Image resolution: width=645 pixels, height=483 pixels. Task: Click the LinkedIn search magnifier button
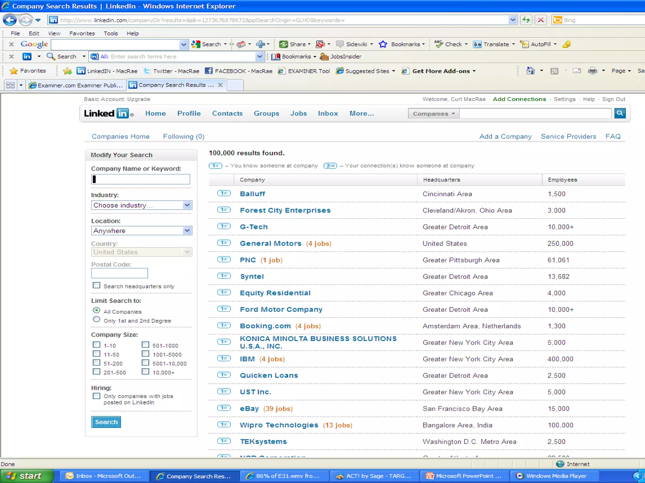[619, 113]
